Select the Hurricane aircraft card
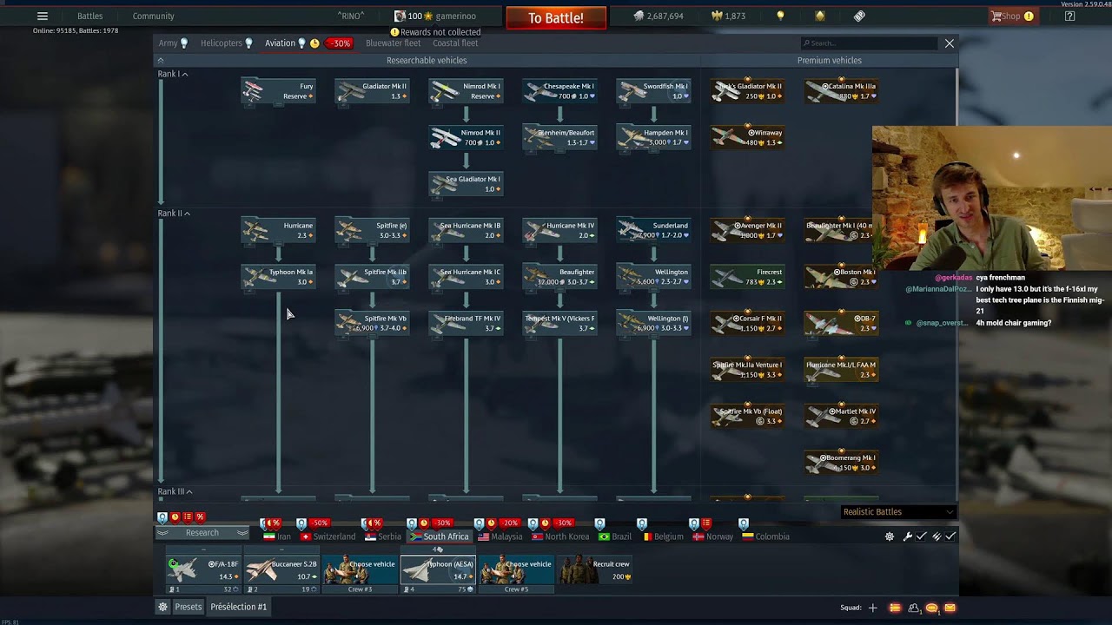The width and height of the screenshot is (1112, 625). (278, 230)
